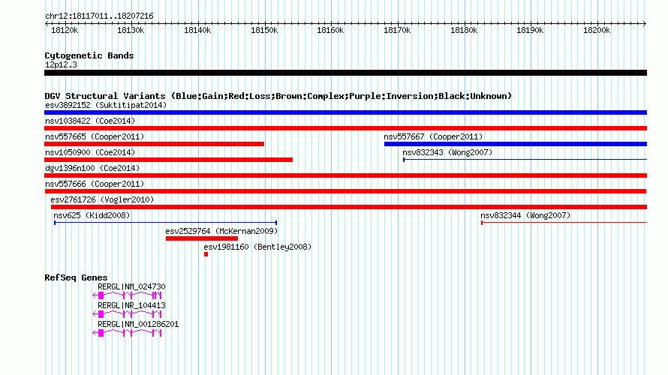Click the nsv832344 (Wong2007) label
Screen dimensions: 668x375
525,215
